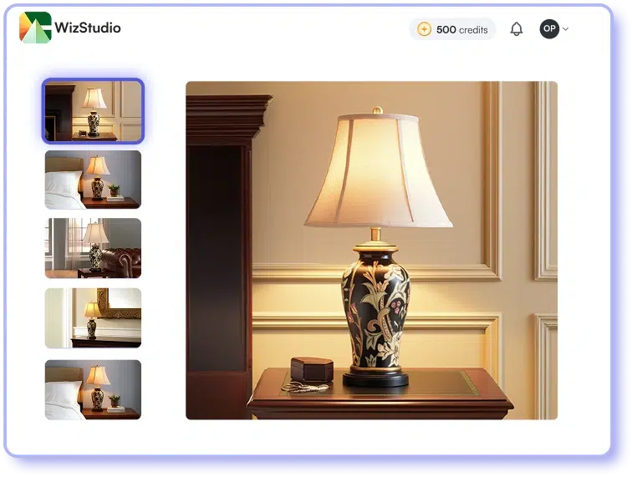
Task: Click the gold coin credits icon
Action: [424, 29]
